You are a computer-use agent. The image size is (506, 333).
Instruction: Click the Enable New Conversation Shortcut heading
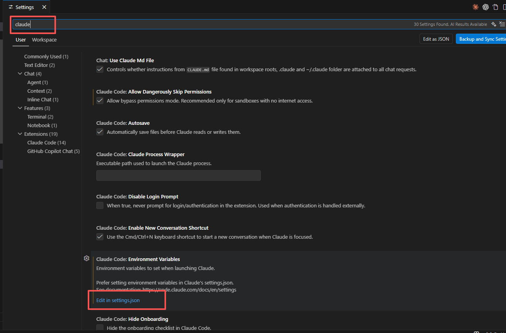(152, 228)
